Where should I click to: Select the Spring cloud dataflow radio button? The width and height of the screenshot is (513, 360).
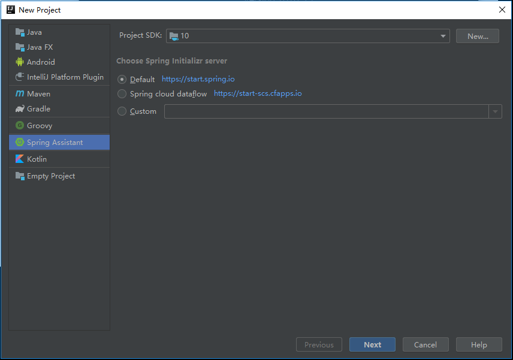[122, 94]
